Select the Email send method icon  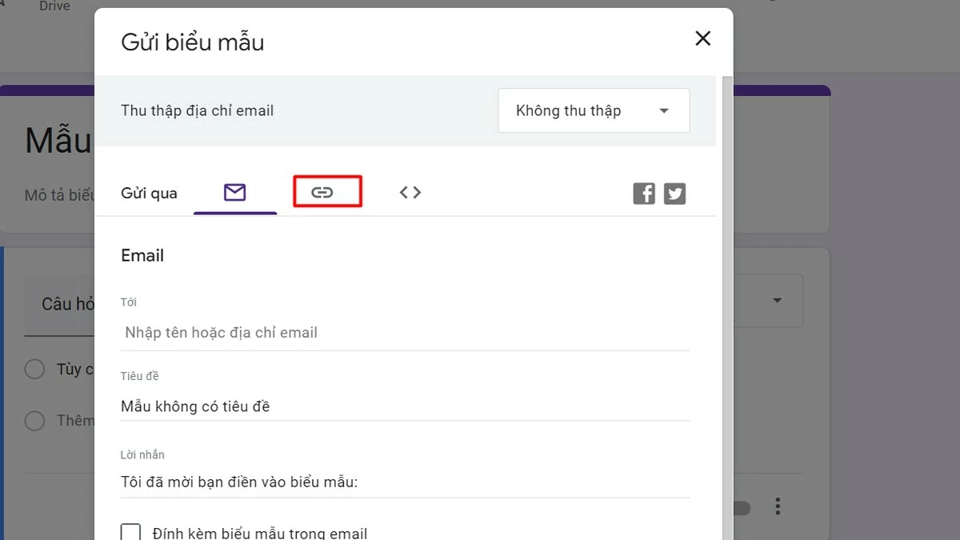[234, 192]
